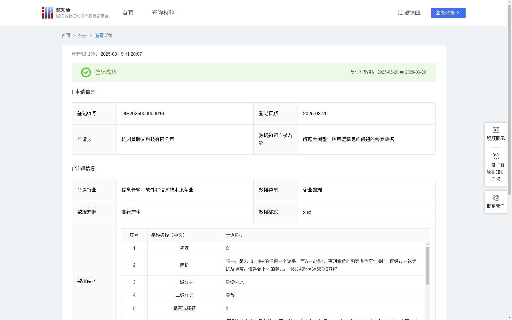This screenshot has height=320, width=512.
Task: Click the green 登记成功 checkmark icon
Action: pyautogui.click(x=86, y=72)
